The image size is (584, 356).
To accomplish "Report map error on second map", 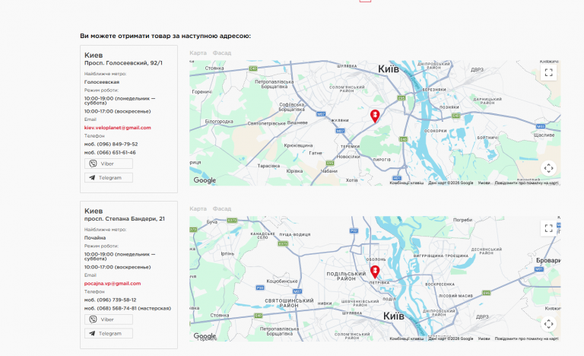I will (526, 339).
